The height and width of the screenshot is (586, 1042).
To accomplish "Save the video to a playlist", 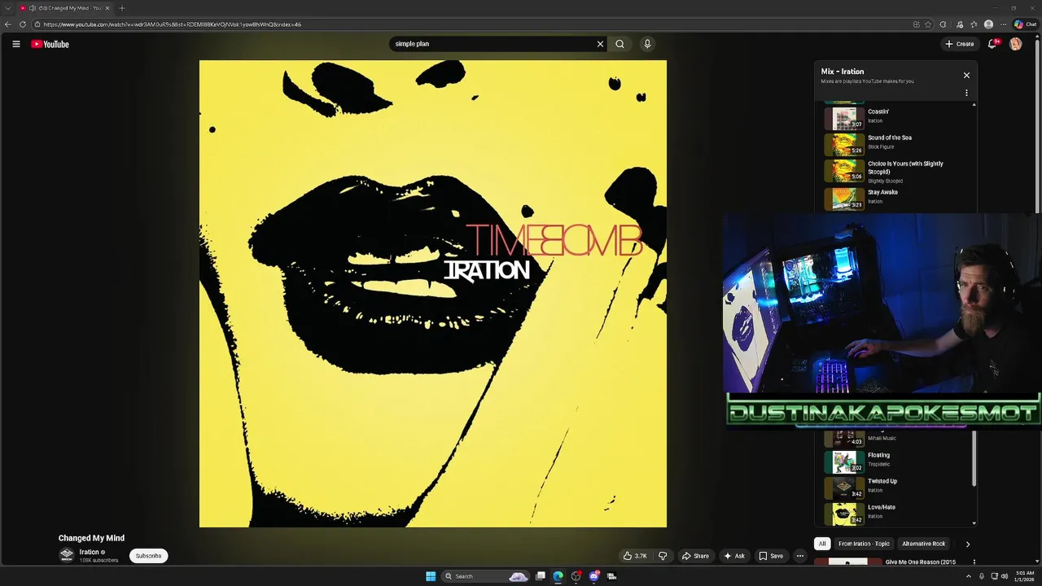I will click(x=771, y=556).
